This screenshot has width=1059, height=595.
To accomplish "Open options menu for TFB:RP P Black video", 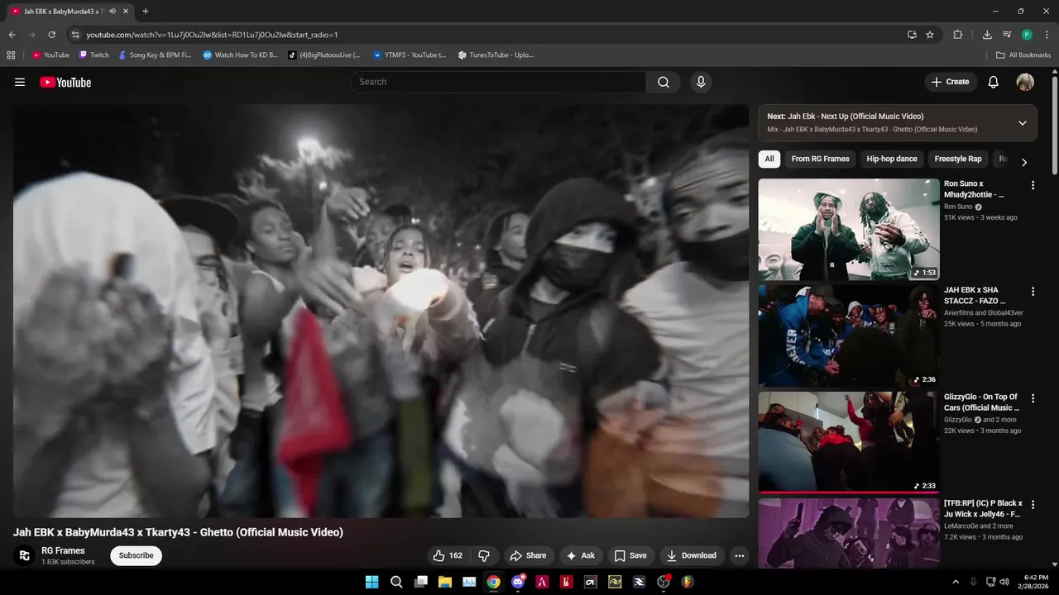I will pos(1033,505).
